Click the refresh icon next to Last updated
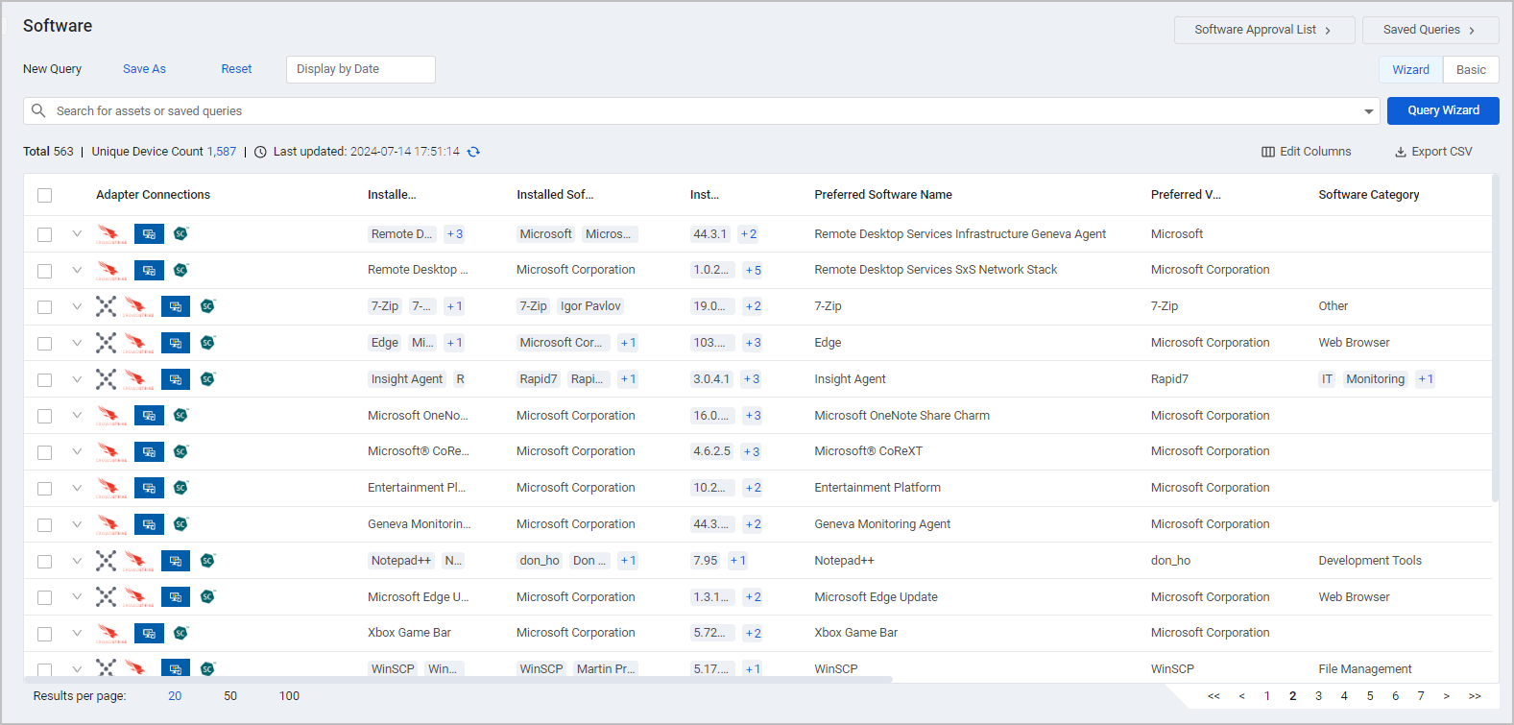The width and height of the screenshot is (1514, 725). click(x=473, y=152)
